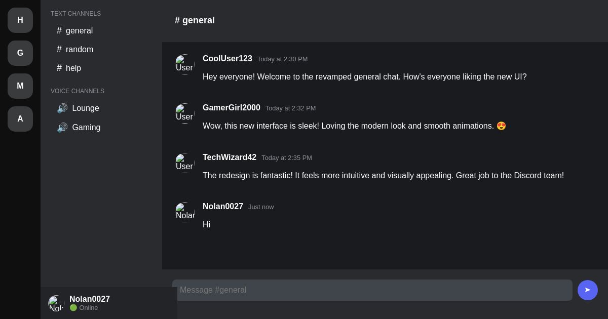Open the A server icon

[x=20, y=119]
